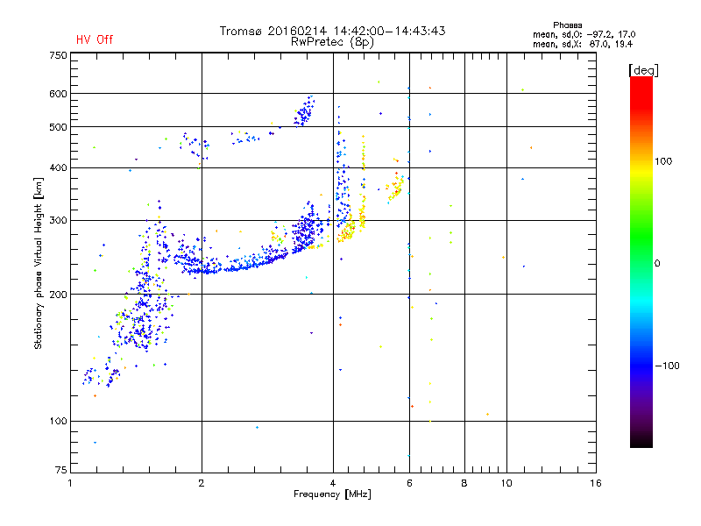Select the 'mean, sd,X: 87.0, 19.4' line

(x=583, y=44)
